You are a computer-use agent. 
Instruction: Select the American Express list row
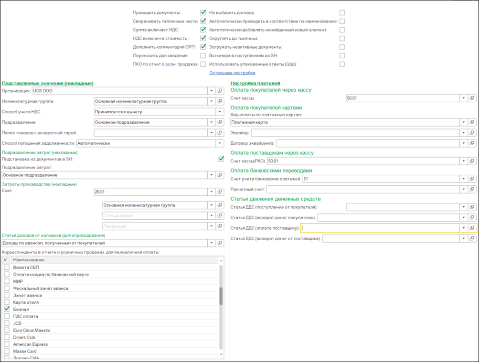[31, 344]
